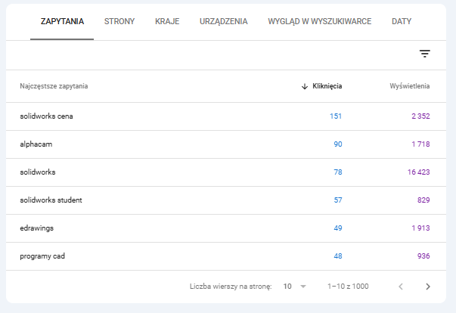Click the '1–10 z 1000' page range

pos(348,287)
